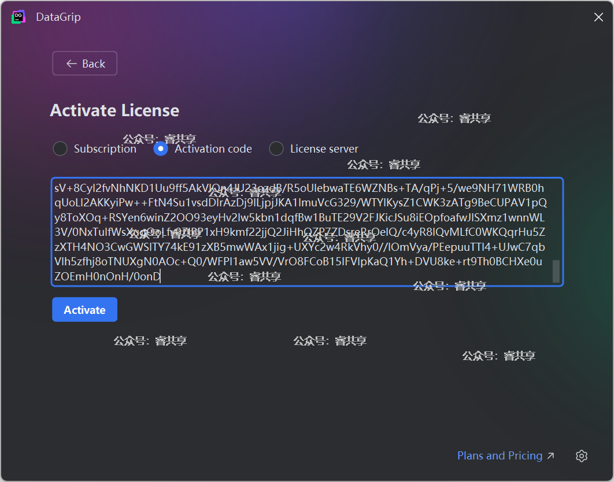Image resolution: width=614 pixels, height=482 pixels.
Task: Click the Activate License heading text
Action: click(x=114, y=110)
